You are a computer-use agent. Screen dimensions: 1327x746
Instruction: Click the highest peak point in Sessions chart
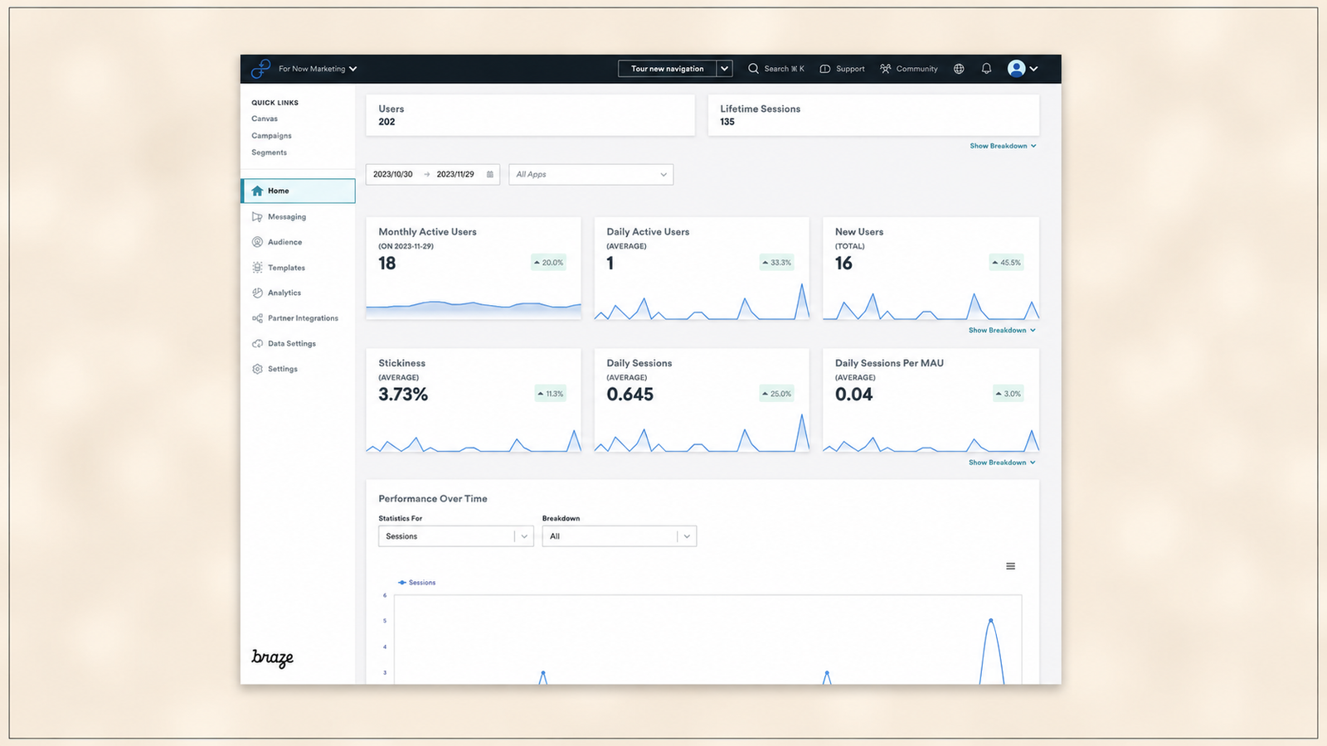coord(990,620)
